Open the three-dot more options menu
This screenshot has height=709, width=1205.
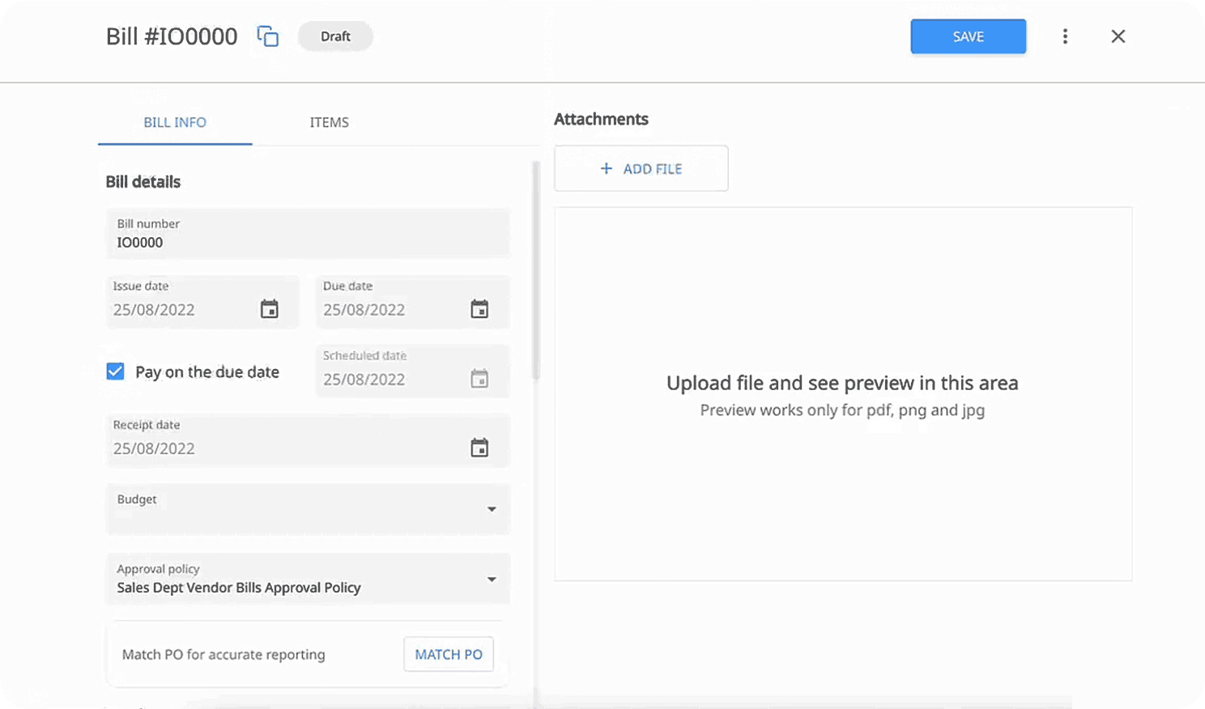point(1065,36)
